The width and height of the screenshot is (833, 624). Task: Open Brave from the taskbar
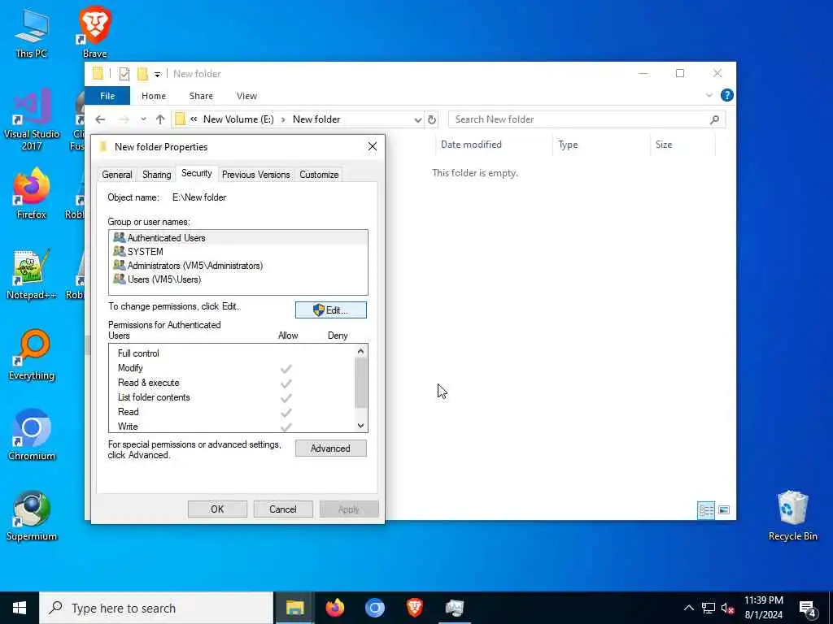pos(414,608)
